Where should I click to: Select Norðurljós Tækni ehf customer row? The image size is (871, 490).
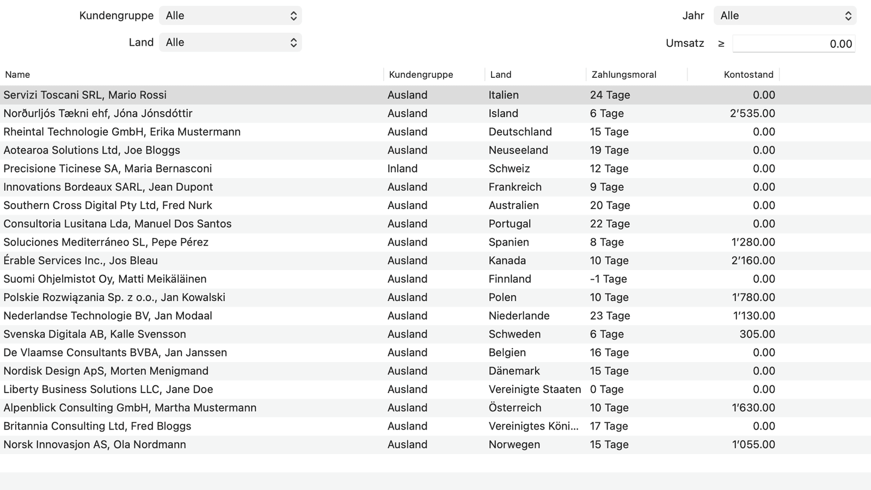click(98, 113)
